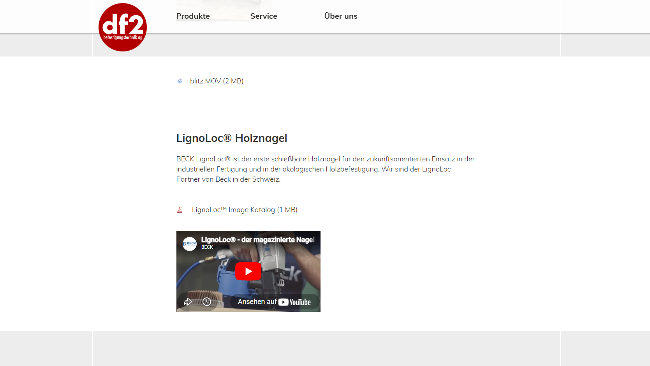The image size is (650, 366).
Task: Open the Service menu item
Action: (x=264, y=16)
